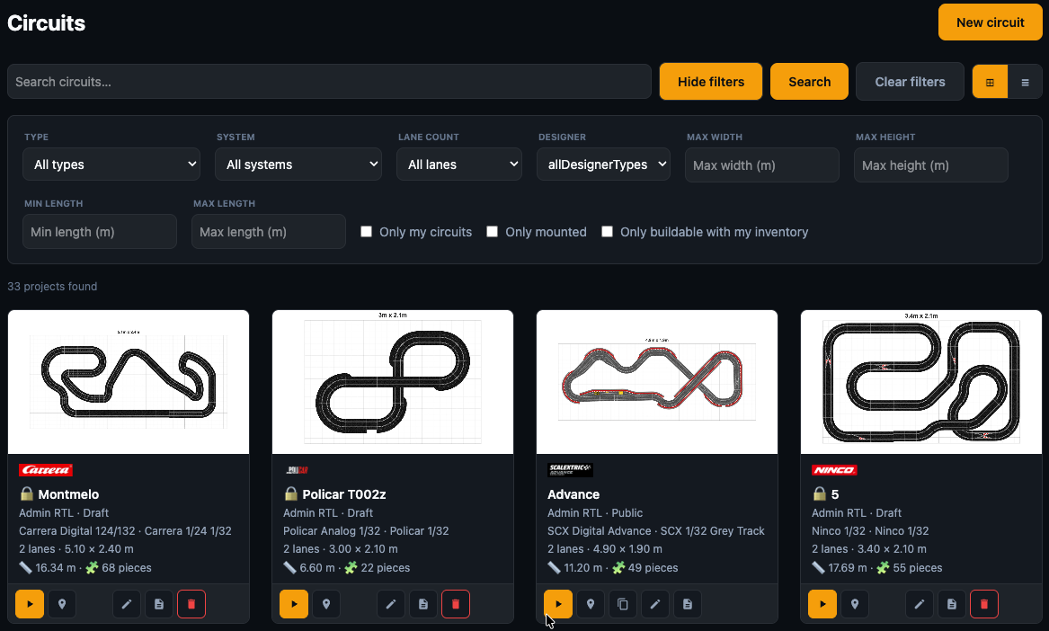Click the Montmelo title
The image size is (1049, 631).
(68, 494)
